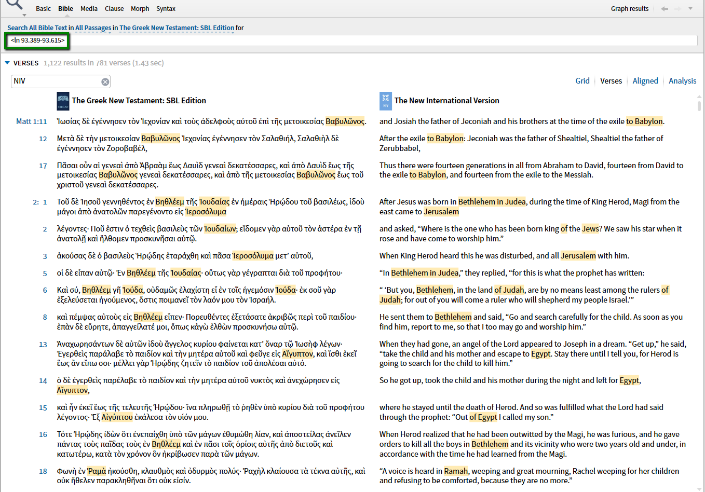This screenshot has height=492, width=705.
Task: Click highlighted Αἴγυπτον in Greek verse 14
Action: pos(73,390)
